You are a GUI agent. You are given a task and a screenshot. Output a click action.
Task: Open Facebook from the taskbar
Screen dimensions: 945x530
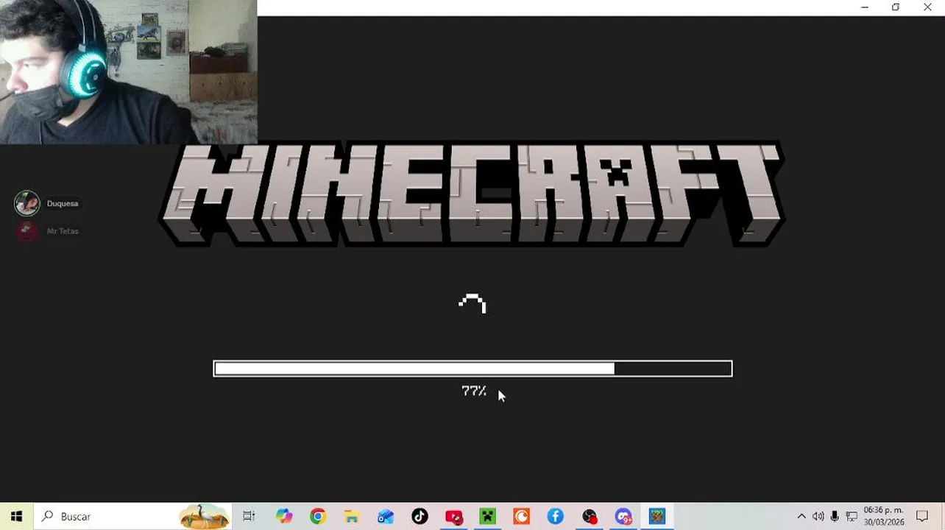pos(556,516)
